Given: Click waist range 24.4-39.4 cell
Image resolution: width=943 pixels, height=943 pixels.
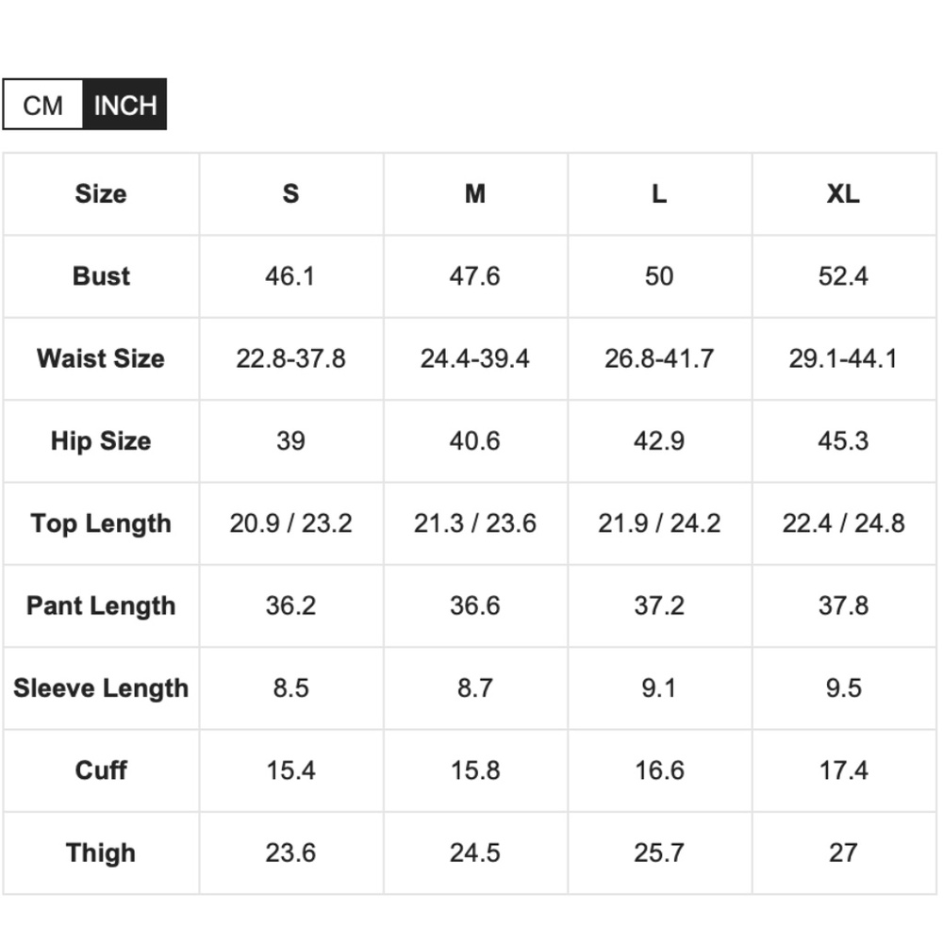Looking at the screenshot, I should (475, 359).
